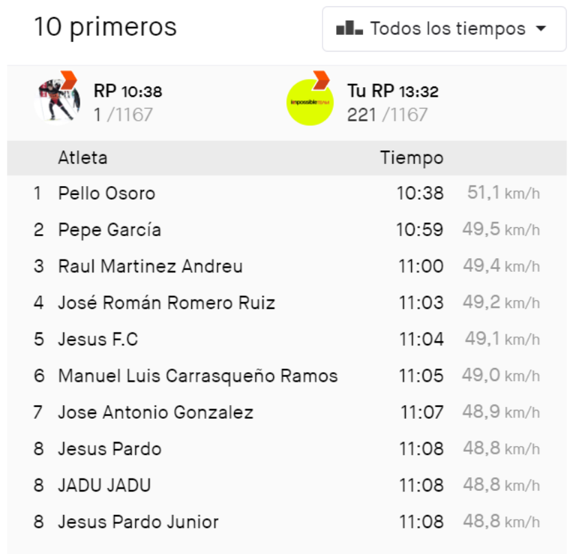Click the bar chart podium icon
573x554 pixels.
click(349, 30)
